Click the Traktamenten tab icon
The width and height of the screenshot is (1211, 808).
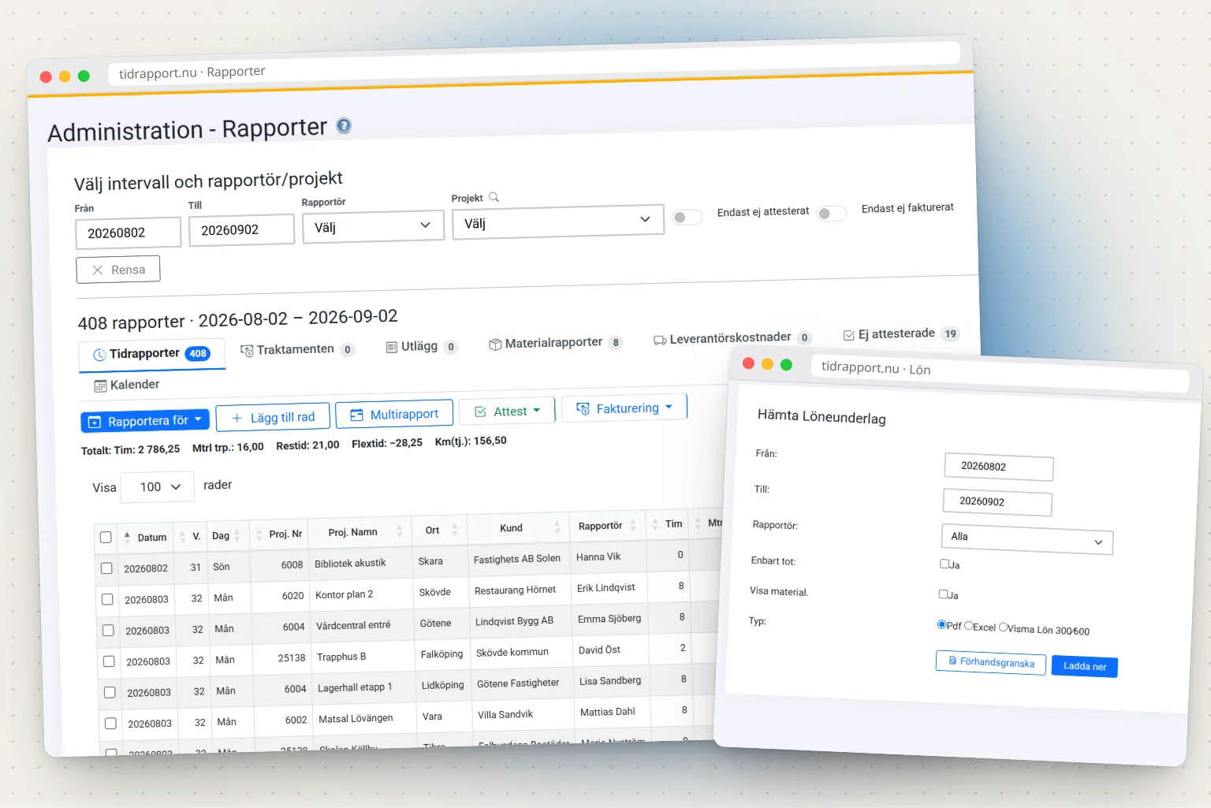click(247, 350)
